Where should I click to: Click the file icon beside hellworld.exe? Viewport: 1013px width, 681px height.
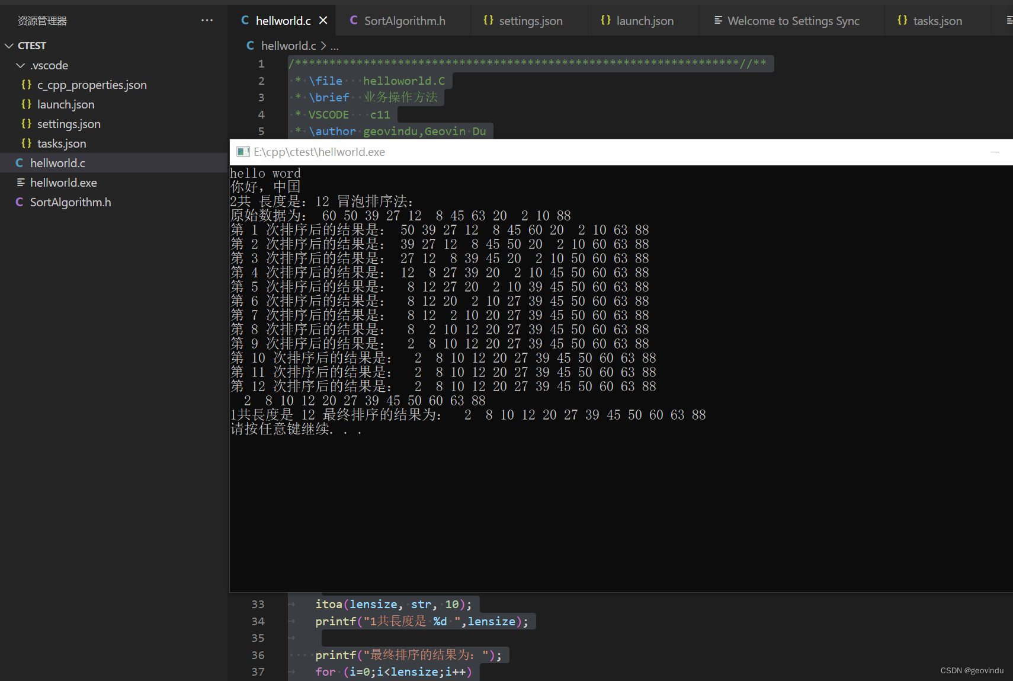pyautogui.click(x=21, y=183)
